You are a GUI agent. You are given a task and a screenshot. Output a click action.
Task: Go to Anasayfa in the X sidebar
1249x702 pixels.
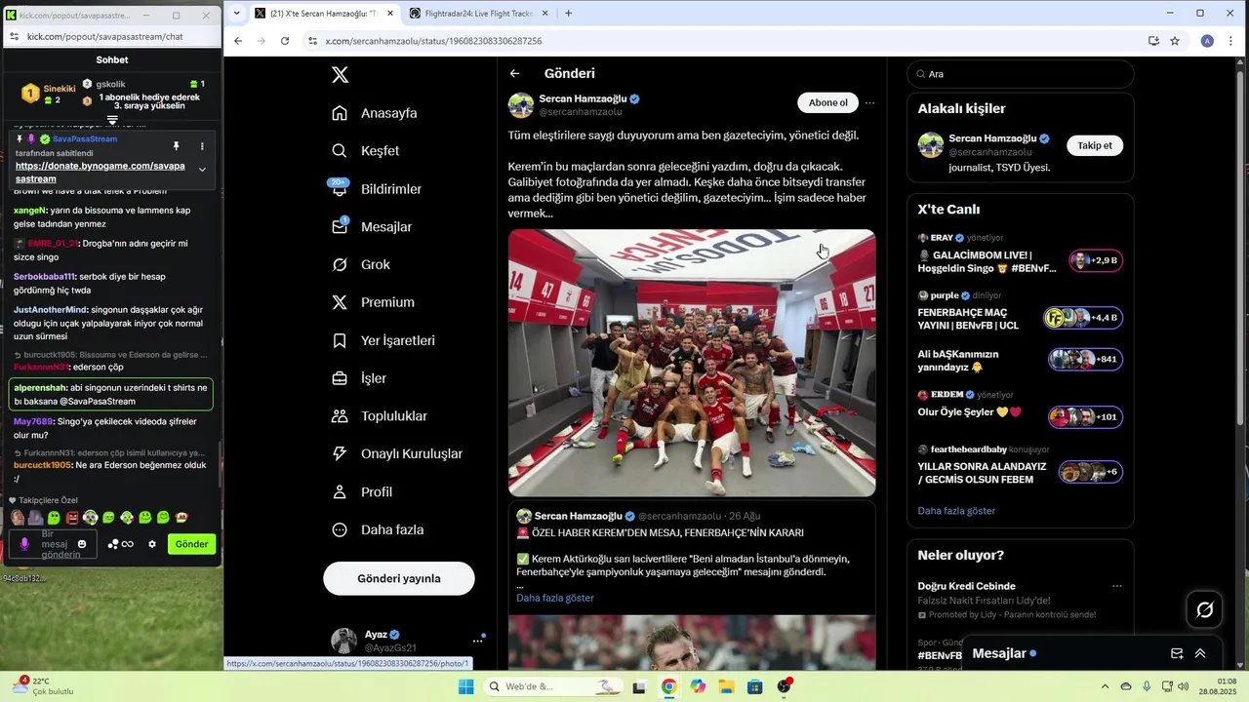(375, 113)
